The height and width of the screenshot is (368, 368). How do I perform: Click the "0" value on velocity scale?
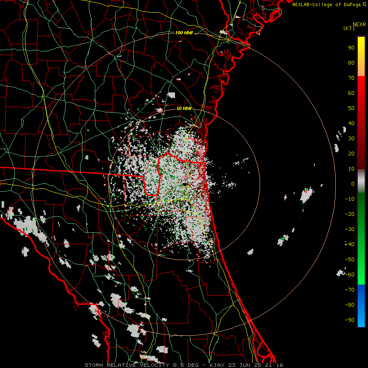click(353, 184)
